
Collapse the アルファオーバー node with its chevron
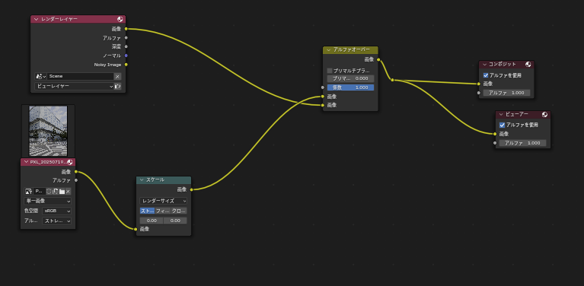(x=328, y=50)
